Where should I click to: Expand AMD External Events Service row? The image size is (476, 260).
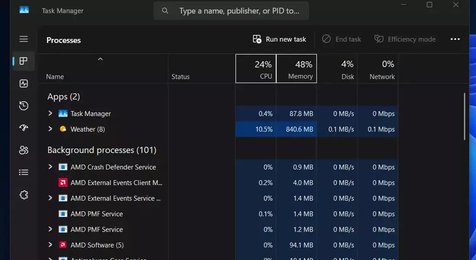click(50, 198)
